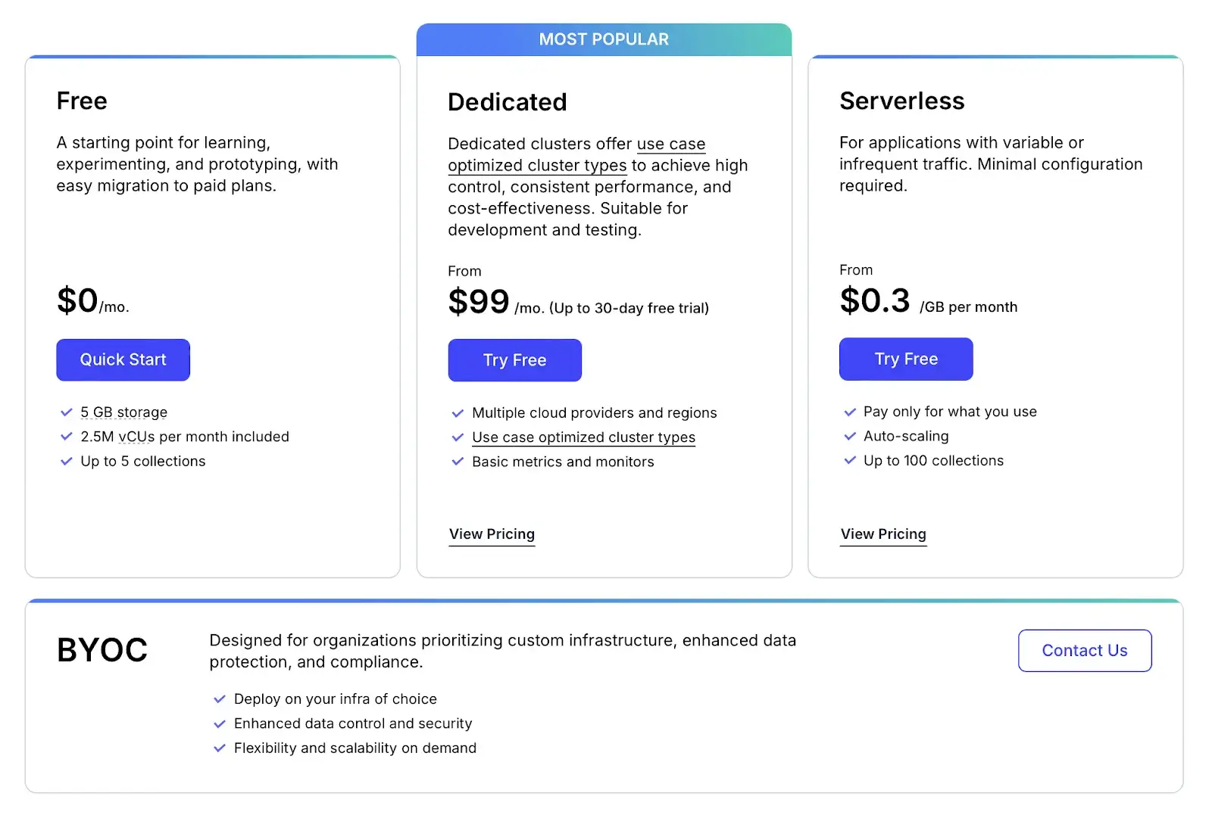Click the 5 GB storage underlined term
The width and height of the screenshot is (1212, 815).
123,412
